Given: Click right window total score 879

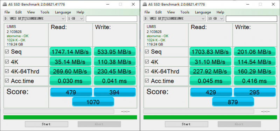Looking at the screenshot, I should click(233, 102).
